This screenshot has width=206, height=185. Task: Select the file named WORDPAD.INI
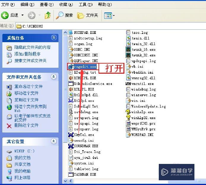tap(142, 135)
